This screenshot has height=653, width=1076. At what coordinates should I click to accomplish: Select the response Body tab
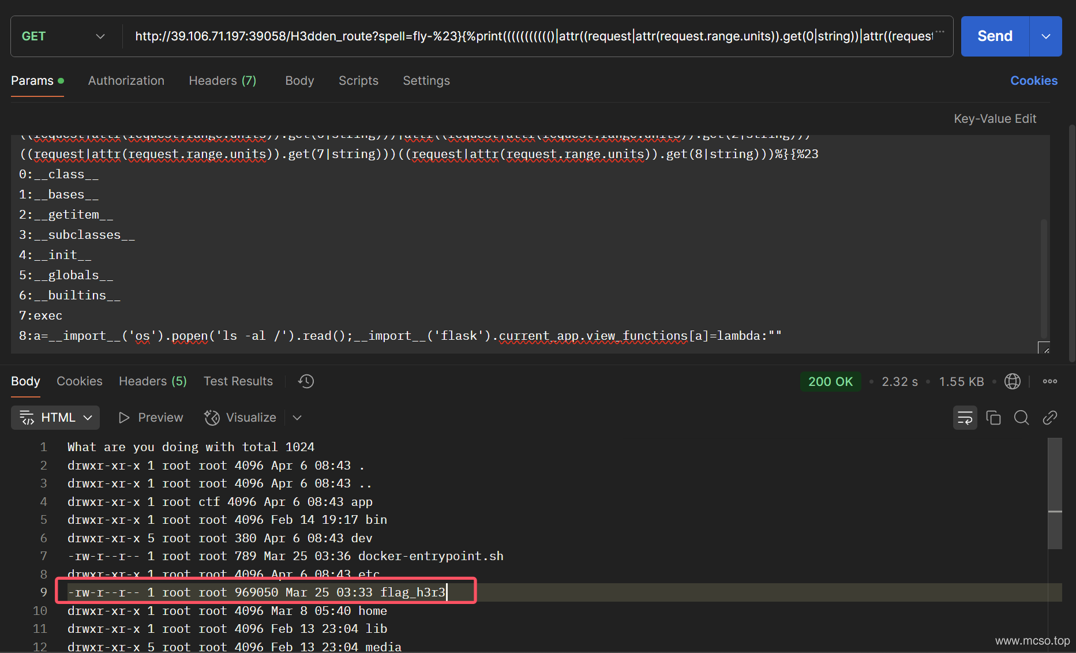[25, 381]
